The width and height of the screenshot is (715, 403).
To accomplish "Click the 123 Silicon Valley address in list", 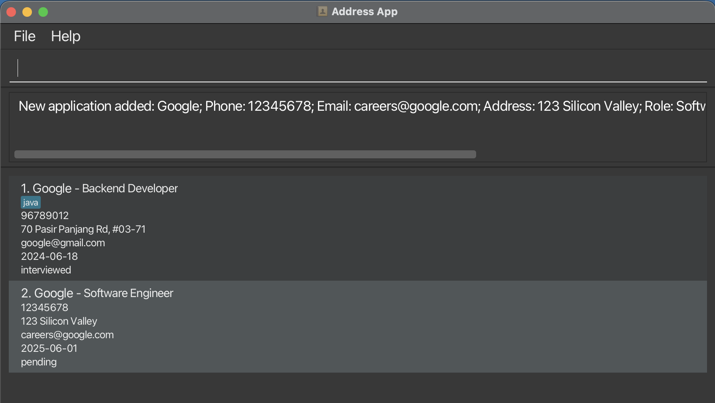I will tap(59, 321).
